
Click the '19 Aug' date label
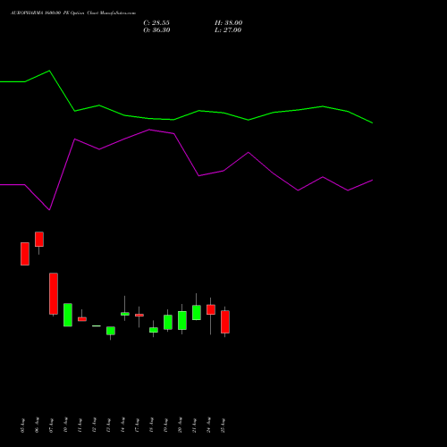(166, 426)
